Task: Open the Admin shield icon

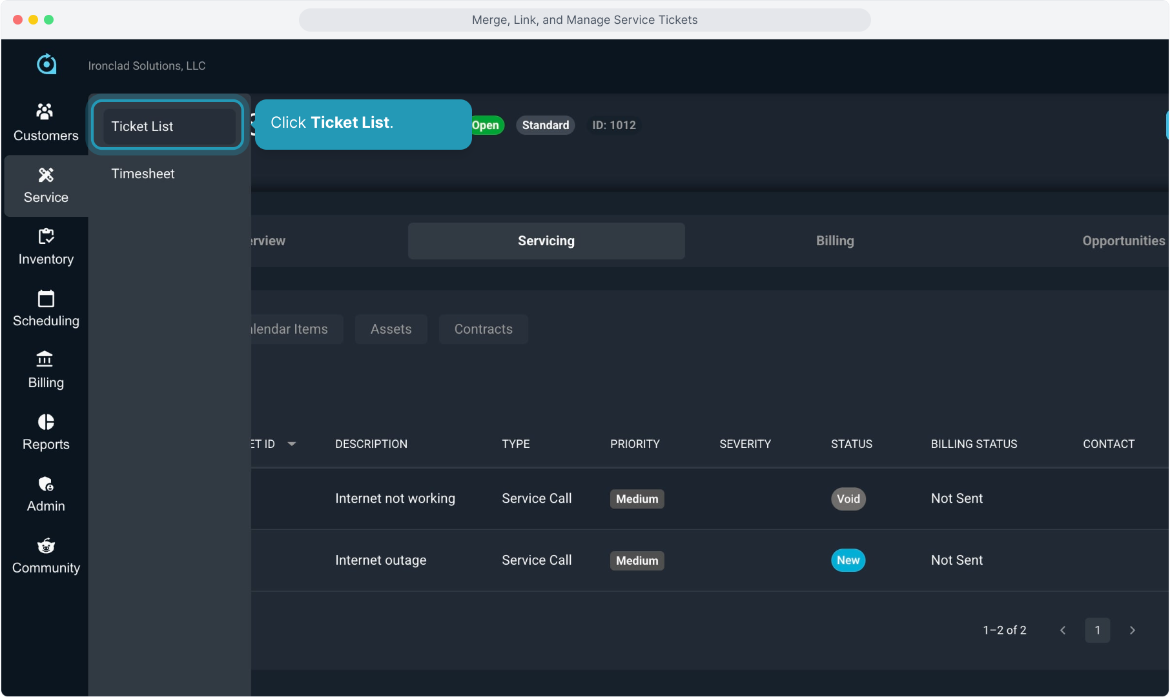Action: click(45, 484)
